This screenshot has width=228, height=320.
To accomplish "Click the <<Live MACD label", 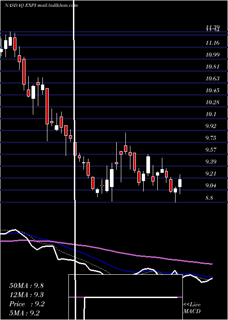I will [192, 308].
